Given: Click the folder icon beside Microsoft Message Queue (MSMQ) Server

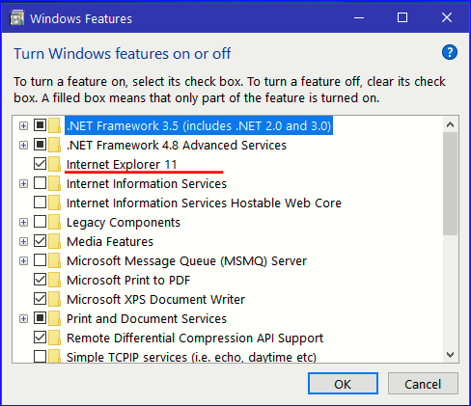Looking at the screenshot, I should [x=55, y=260].
